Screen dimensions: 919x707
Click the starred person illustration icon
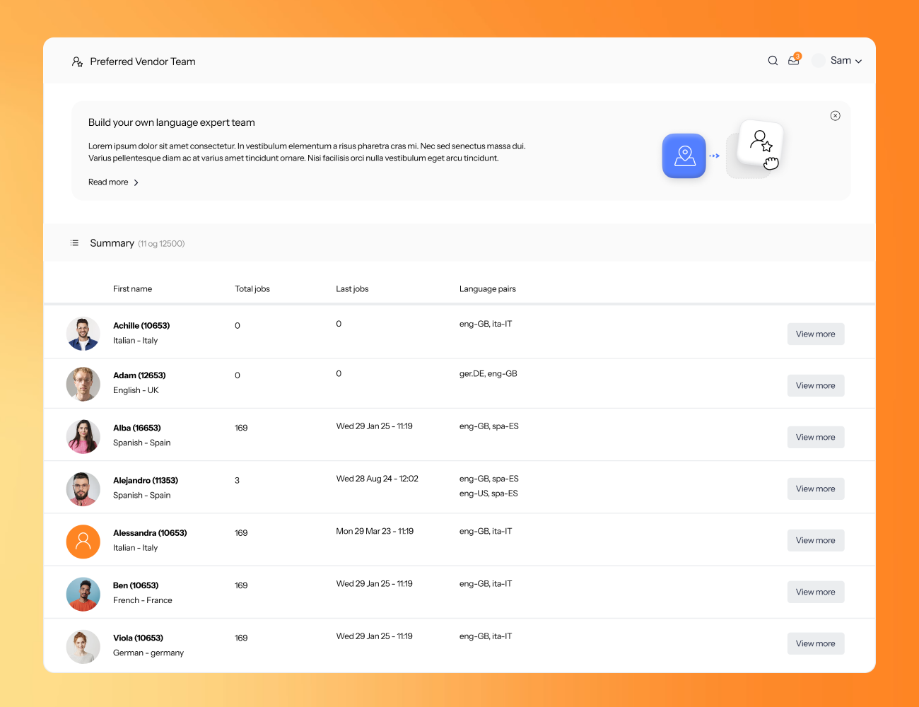(x=761, y=140)
